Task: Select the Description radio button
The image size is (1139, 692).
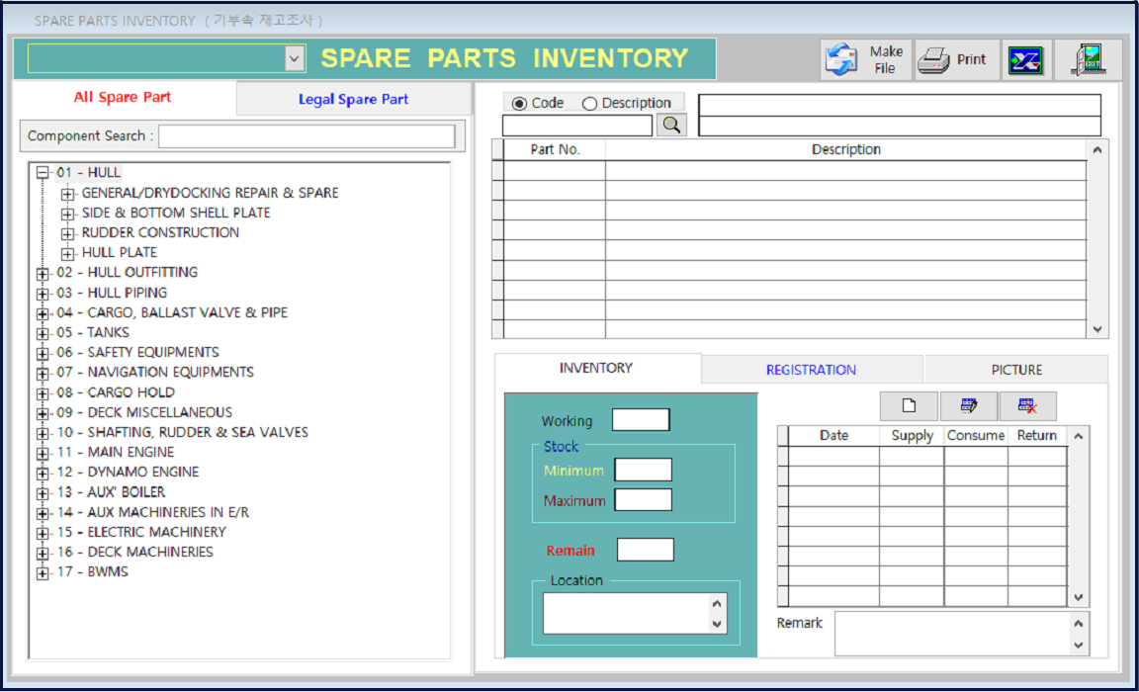Action: coord(590,103)
